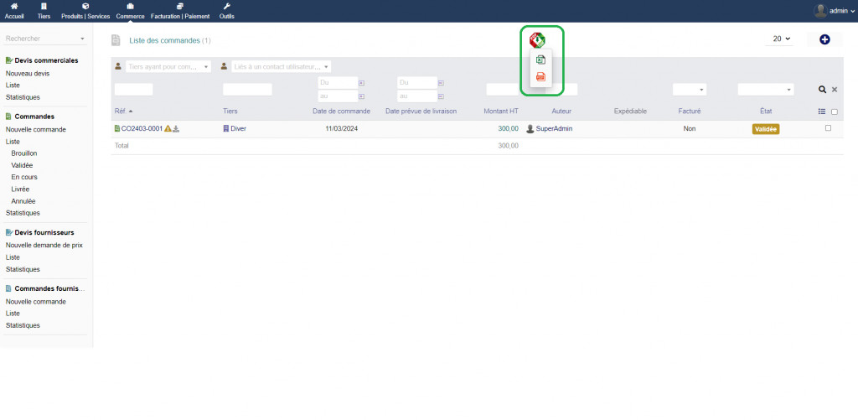This screenshot has height=420, width=858.
Task: Open the État filter dropdown
Action: tap(766, 89)
